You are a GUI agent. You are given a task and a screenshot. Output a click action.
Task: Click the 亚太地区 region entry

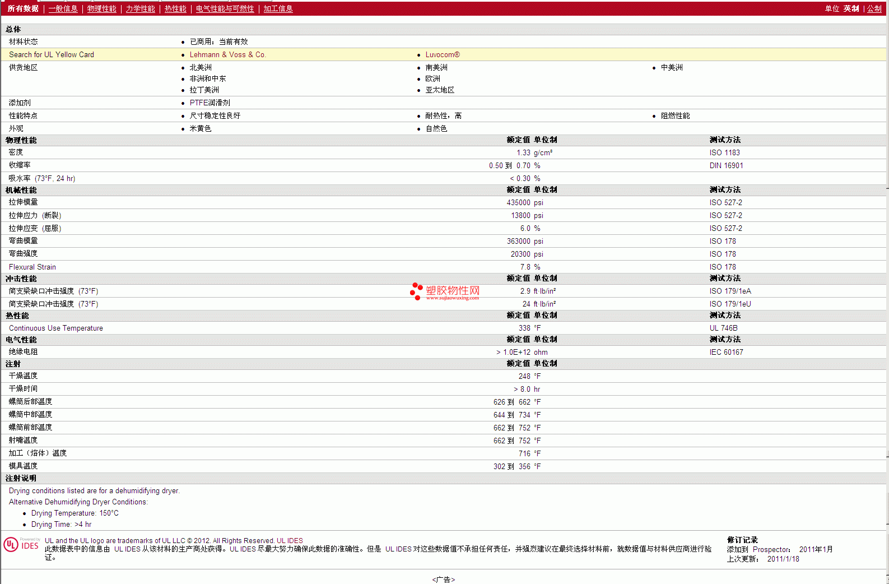click(440, 90)
